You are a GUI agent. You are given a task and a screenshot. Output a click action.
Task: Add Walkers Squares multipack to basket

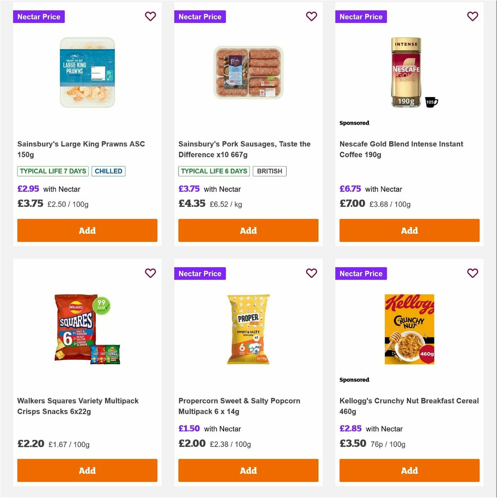tap(87, 470)
